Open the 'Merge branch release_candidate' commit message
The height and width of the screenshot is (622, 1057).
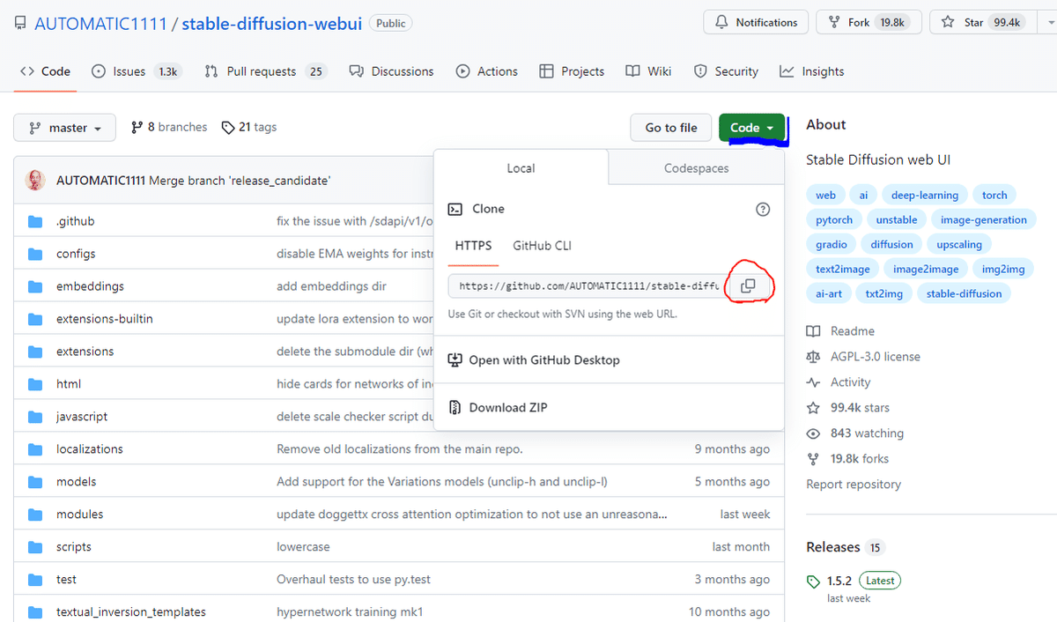coord(240,181)
